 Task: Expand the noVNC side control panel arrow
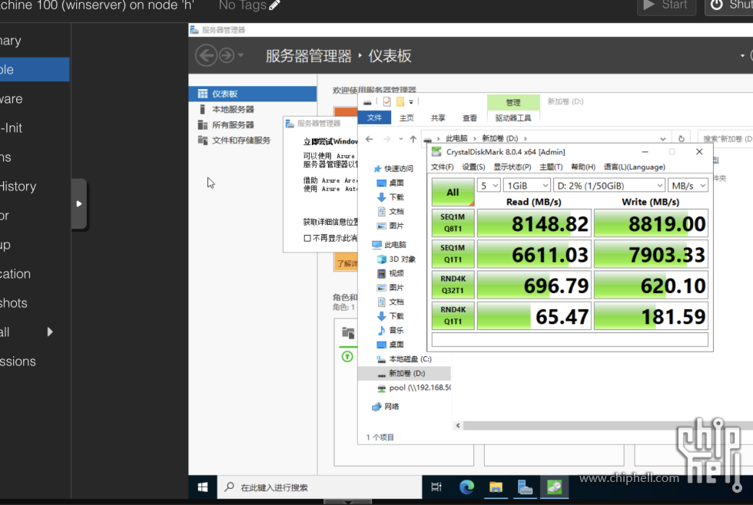79,204
